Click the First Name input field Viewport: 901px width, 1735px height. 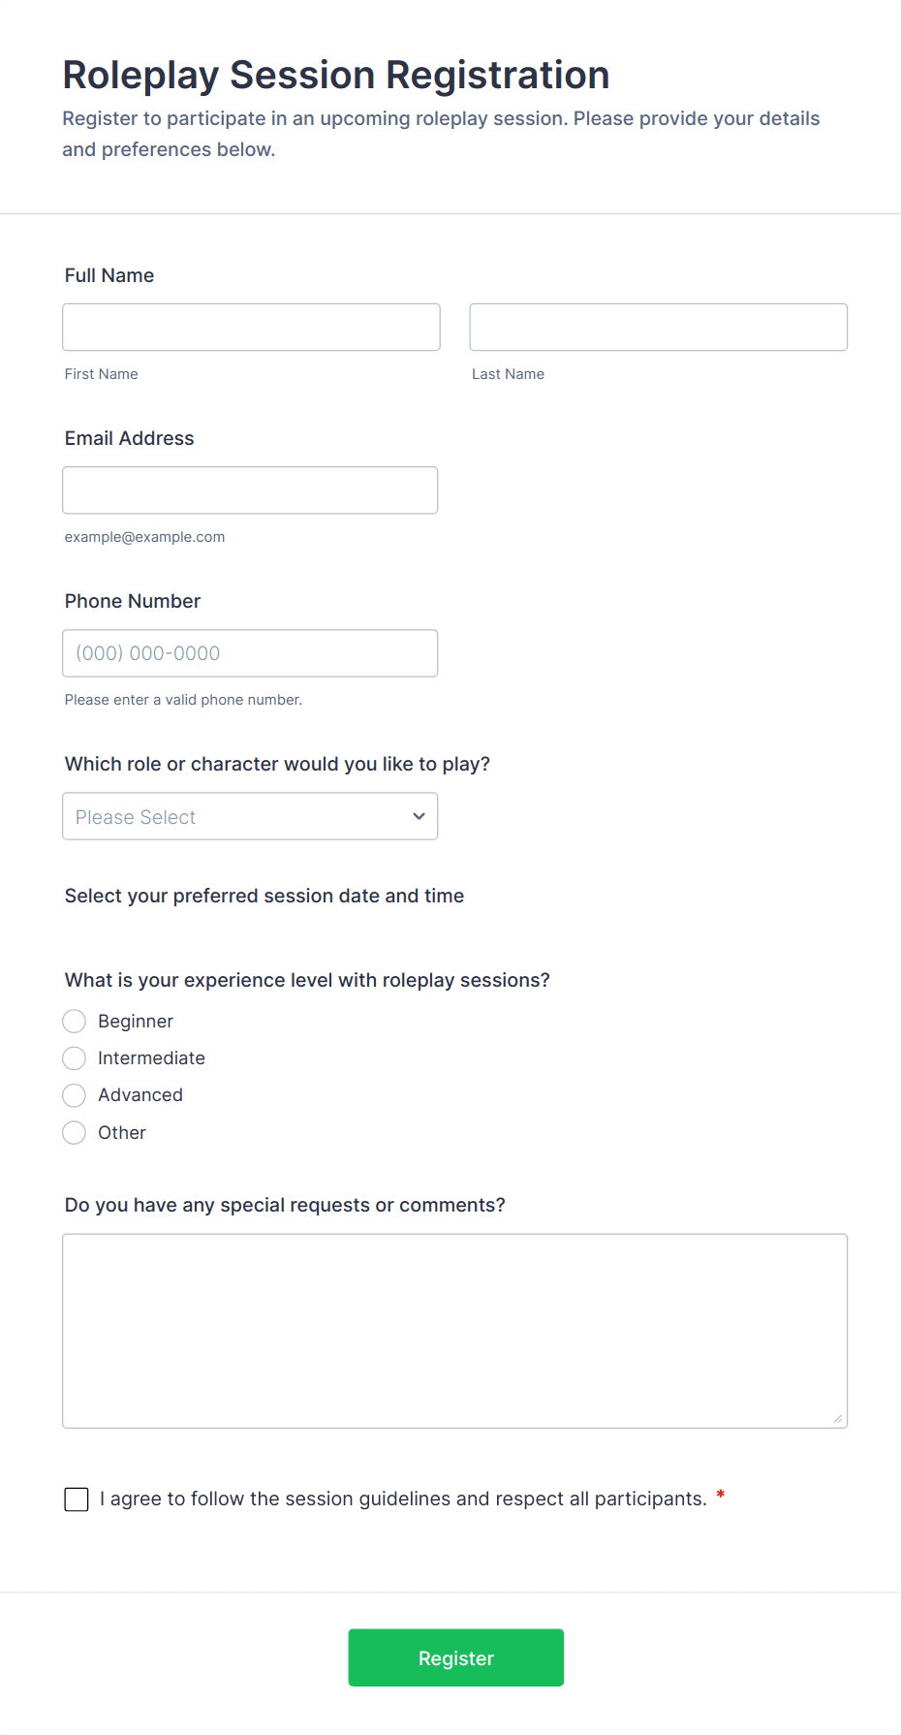click(x=251, y=328)
